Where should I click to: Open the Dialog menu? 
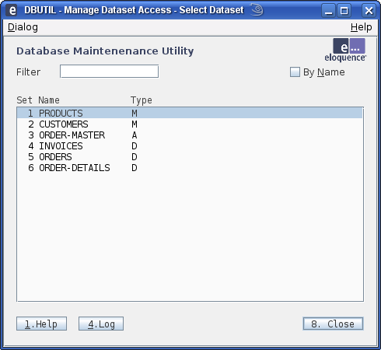tap(23, 27)
